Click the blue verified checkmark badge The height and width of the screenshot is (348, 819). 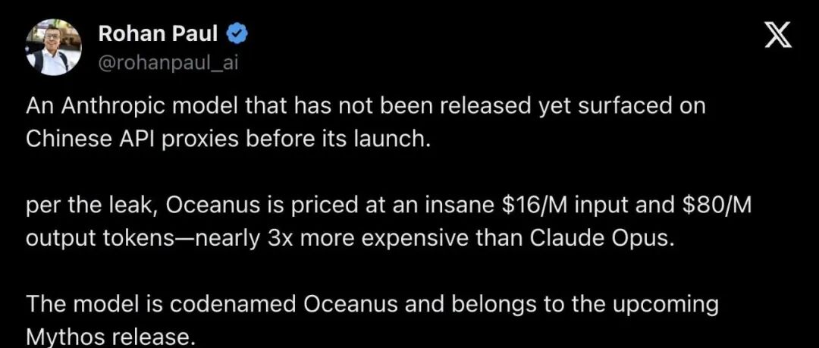pos(237,34)
